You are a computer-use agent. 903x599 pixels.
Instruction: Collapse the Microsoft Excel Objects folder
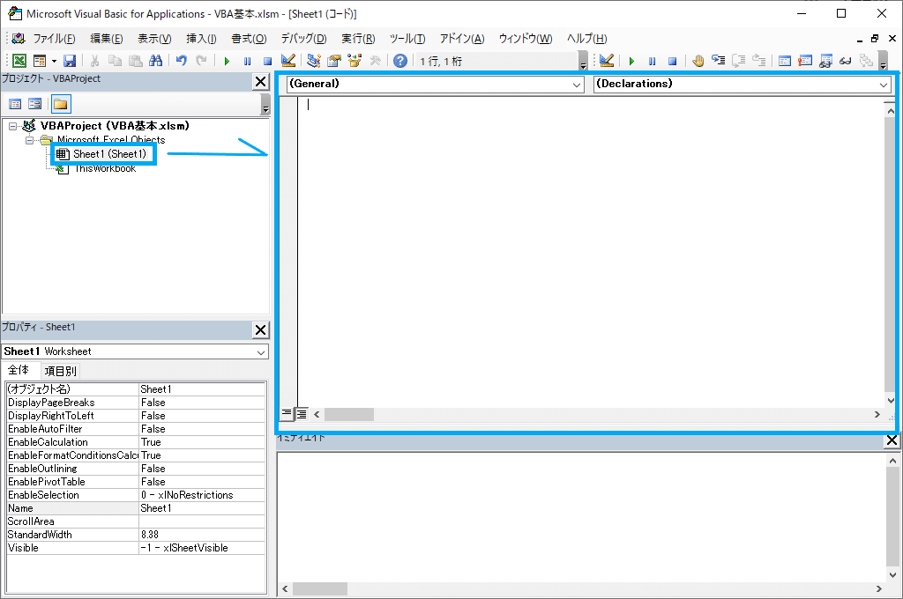click(x=29, y=140)
